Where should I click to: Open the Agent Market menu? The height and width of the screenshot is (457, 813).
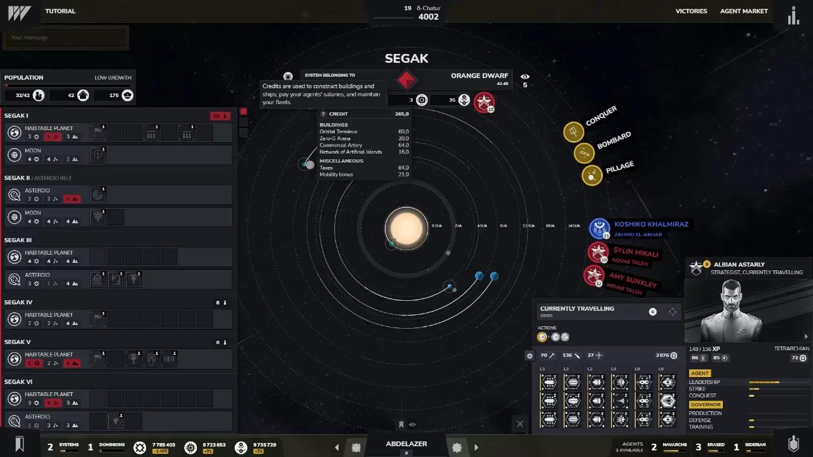(x=744, y=11)
